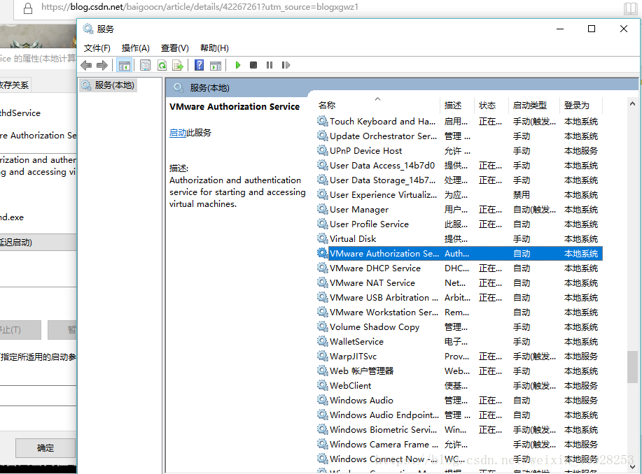Screen dimensions: 642x474
Task: Select the User Profile Service row
Action: pyautogui.click(x=459, y=224)
